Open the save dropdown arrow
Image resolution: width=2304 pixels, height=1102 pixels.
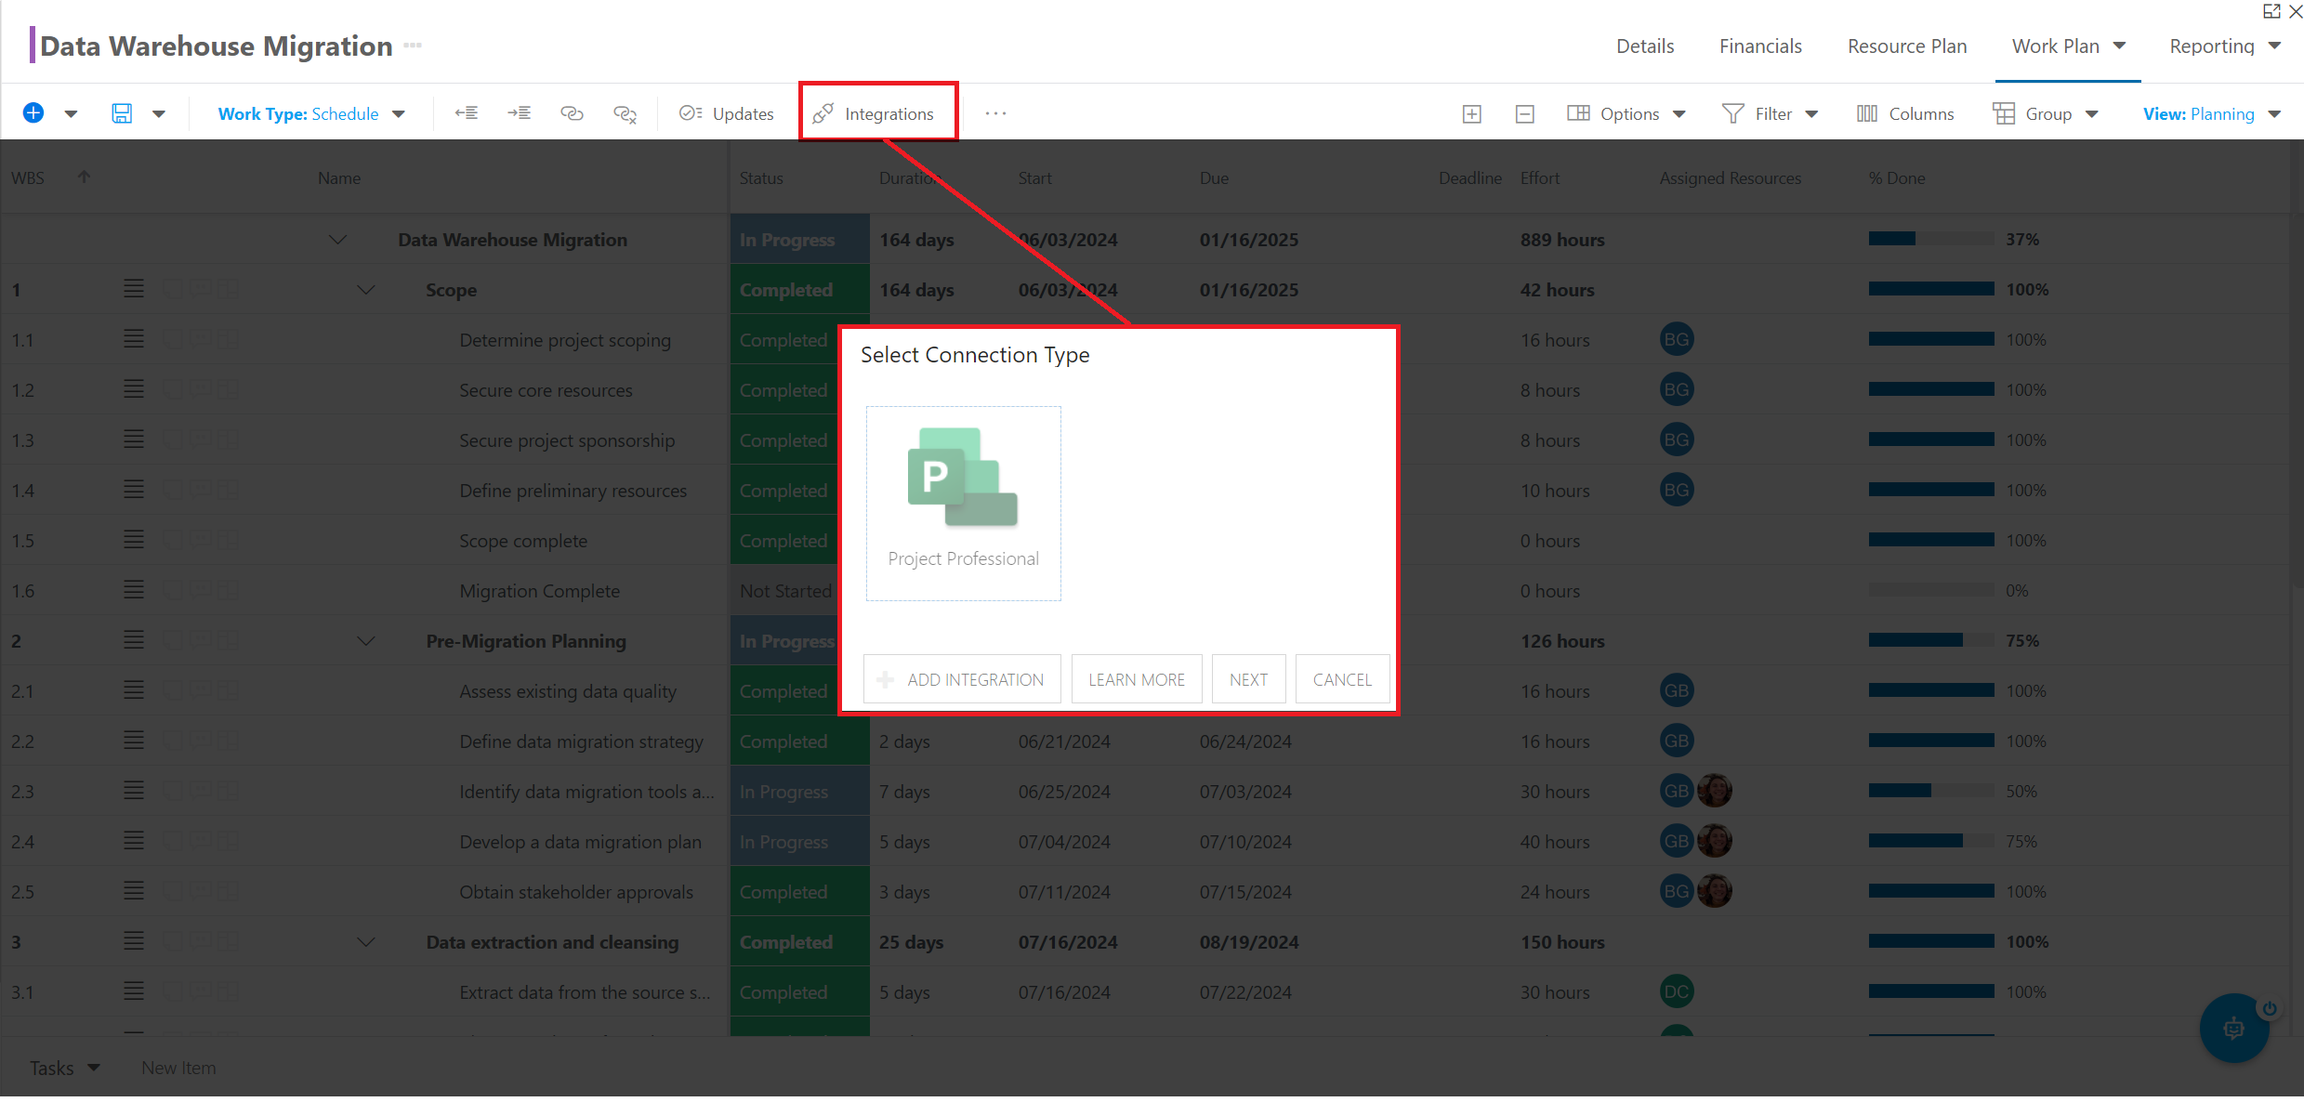click(x=159, y=114)
